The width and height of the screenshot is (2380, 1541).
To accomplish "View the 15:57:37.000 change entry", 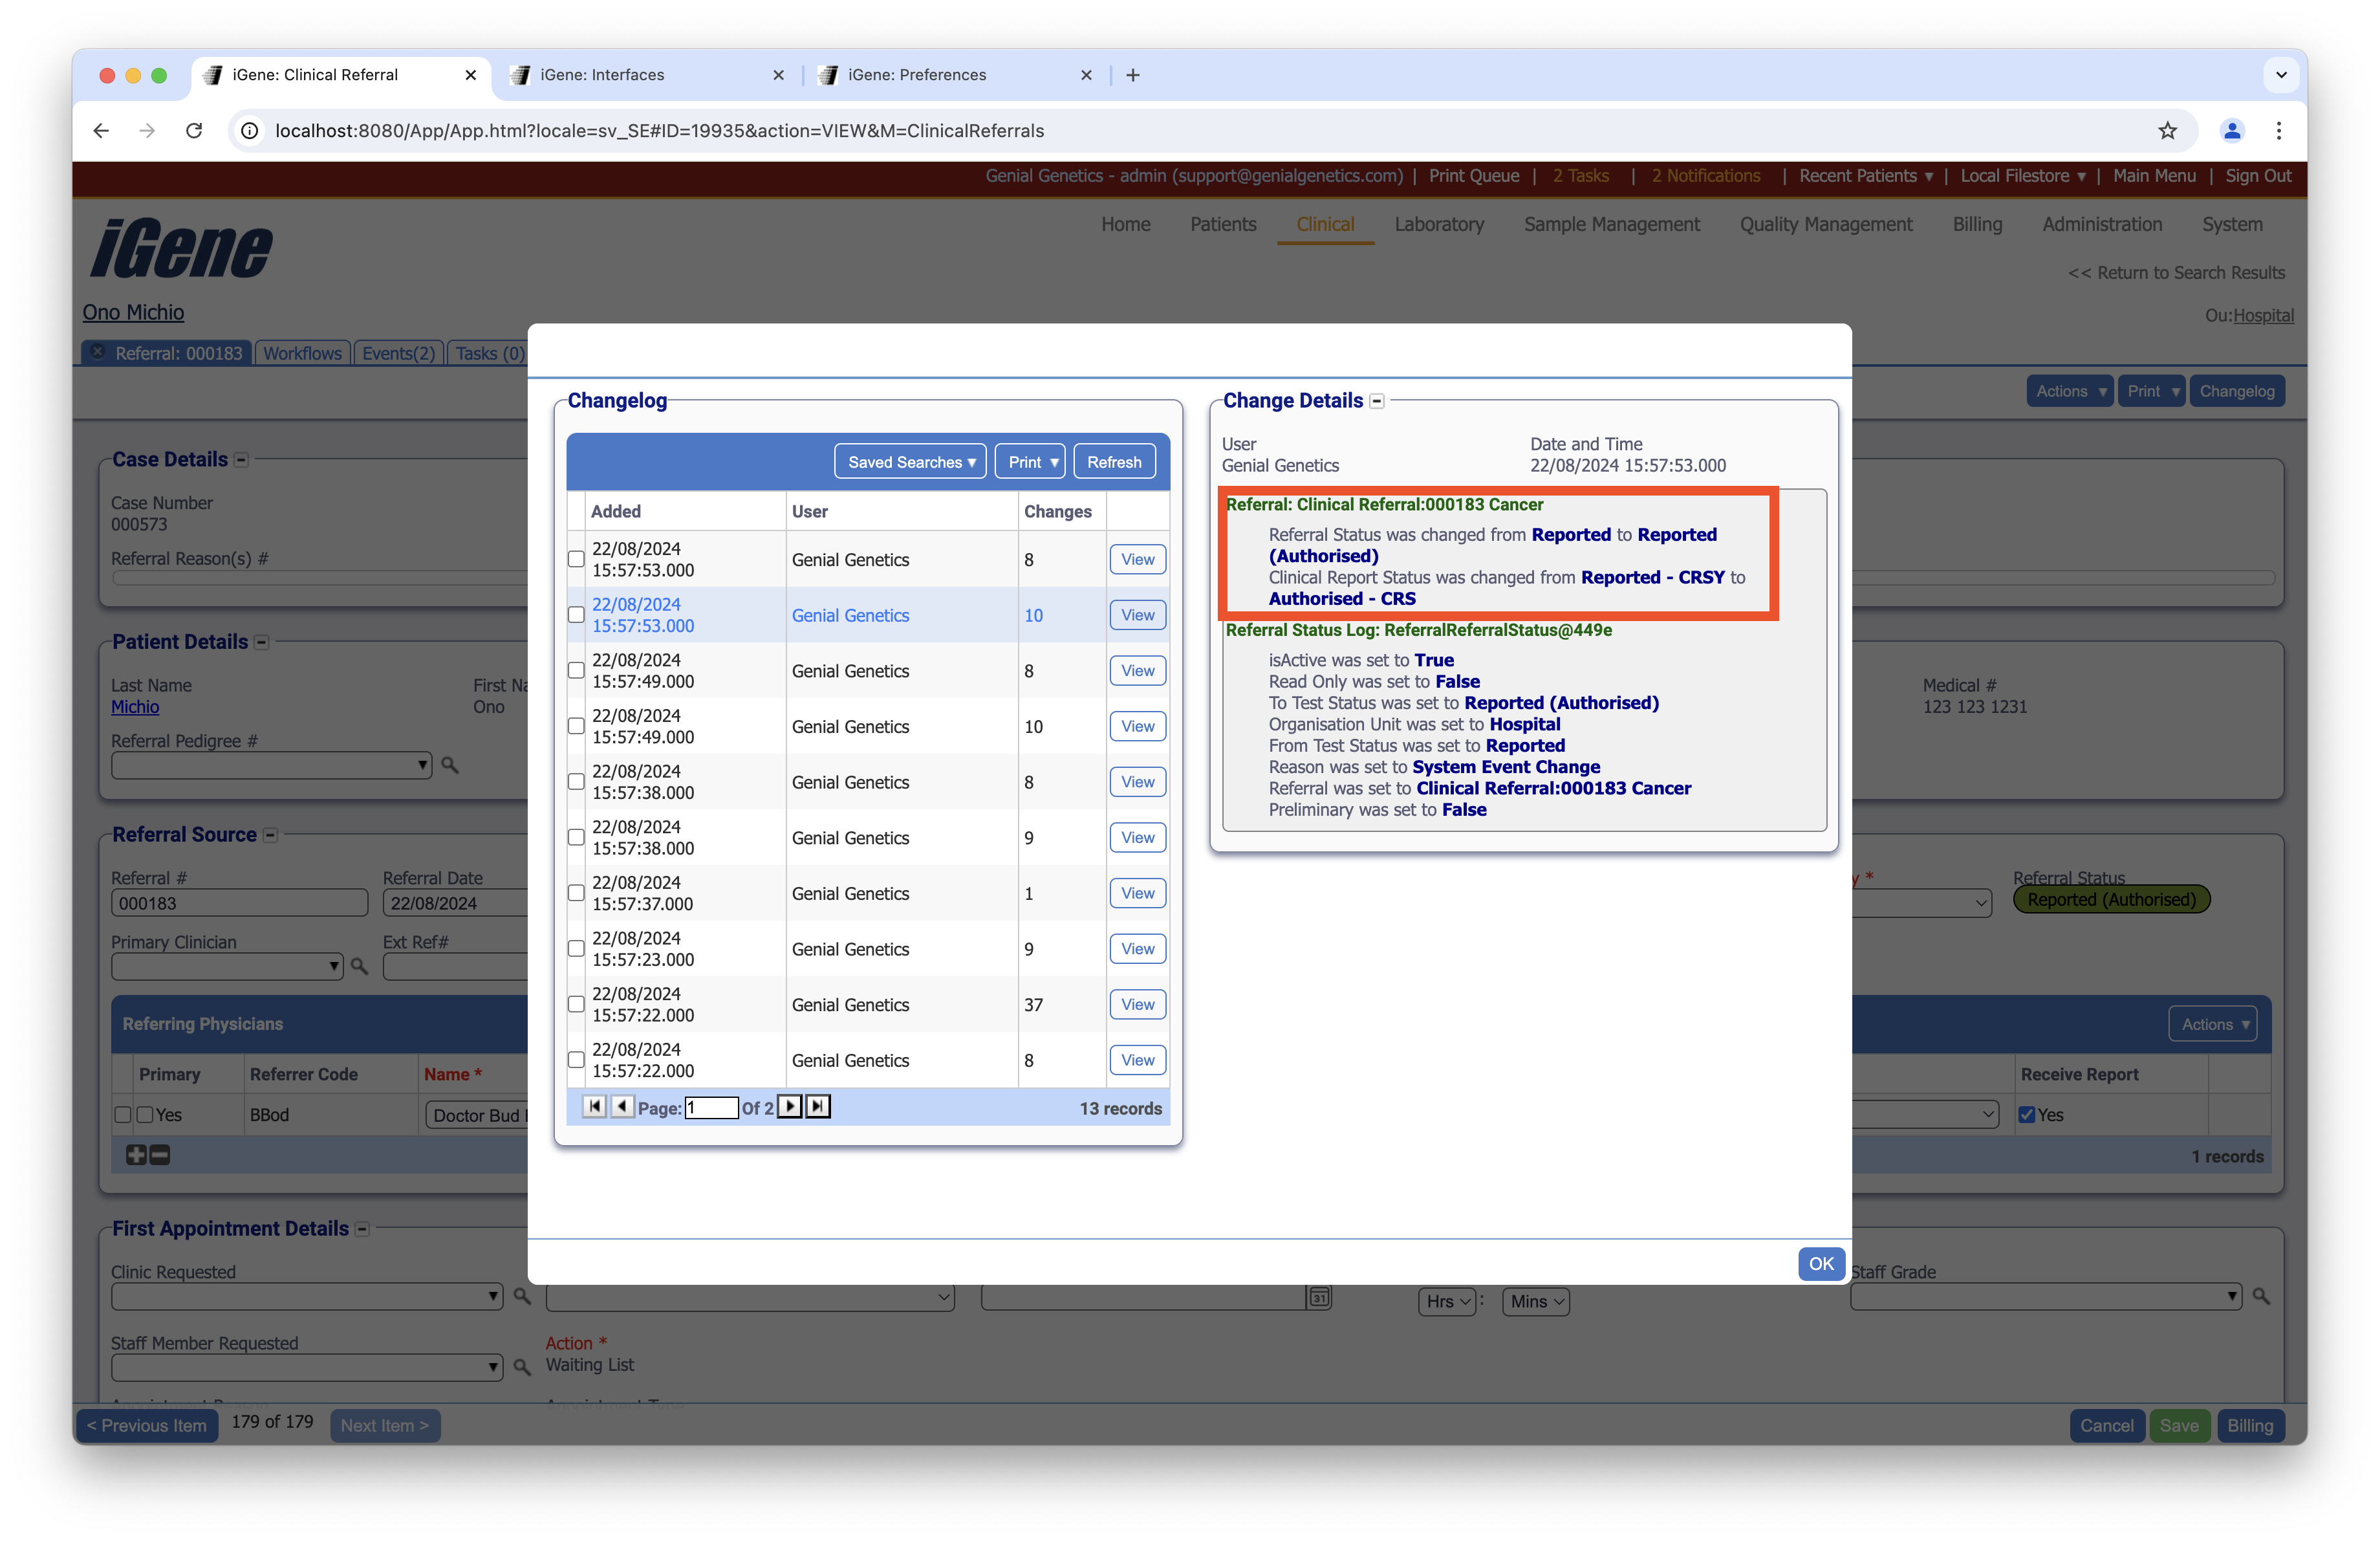I will 1137,893.
